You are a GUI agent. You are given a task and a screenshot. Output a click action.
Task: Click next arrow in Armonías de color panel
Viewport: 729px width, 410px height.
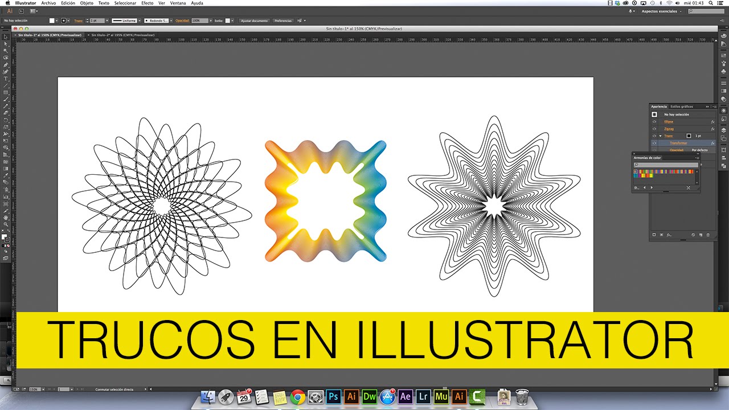click(651, 187)
